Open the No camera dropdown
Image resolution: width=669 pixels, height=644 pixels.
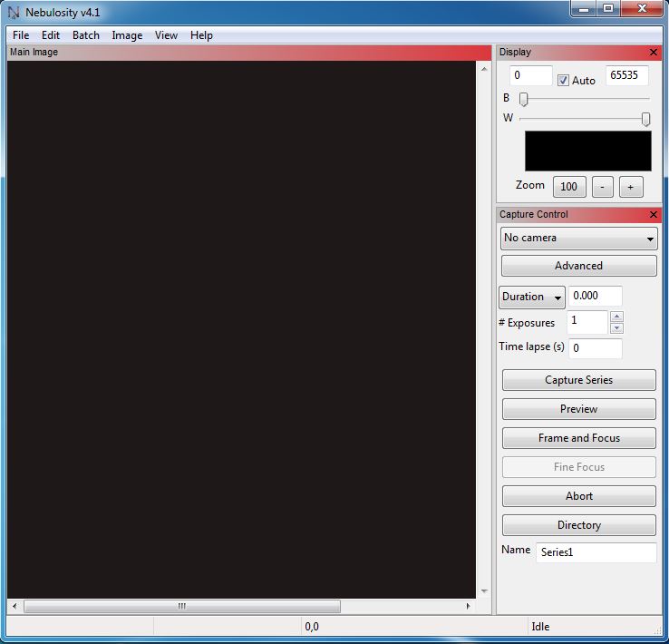(x=579, y=239)
